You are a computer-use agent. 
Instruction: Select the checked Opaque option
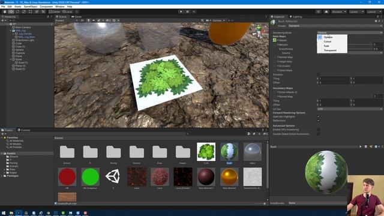[x=332, y=37]
